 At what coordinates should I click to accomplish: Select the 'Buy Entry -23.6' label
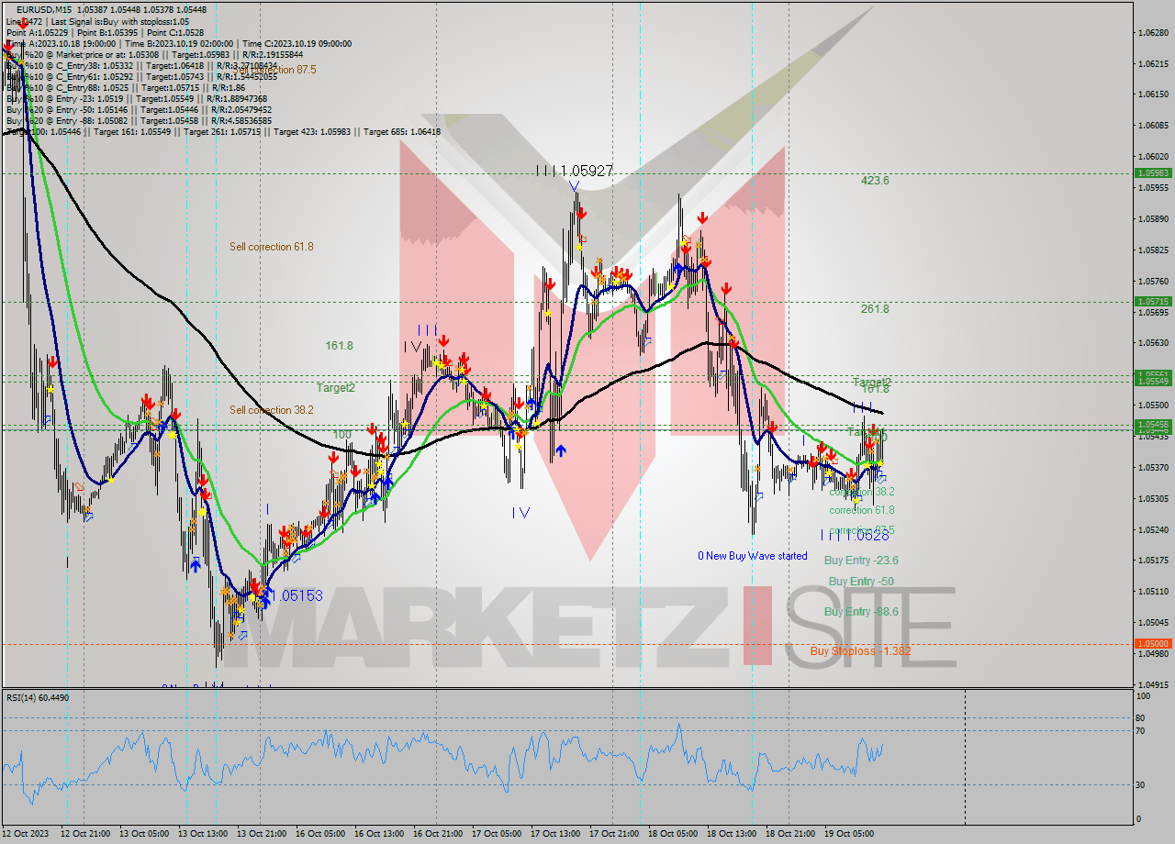click(861, 561)
